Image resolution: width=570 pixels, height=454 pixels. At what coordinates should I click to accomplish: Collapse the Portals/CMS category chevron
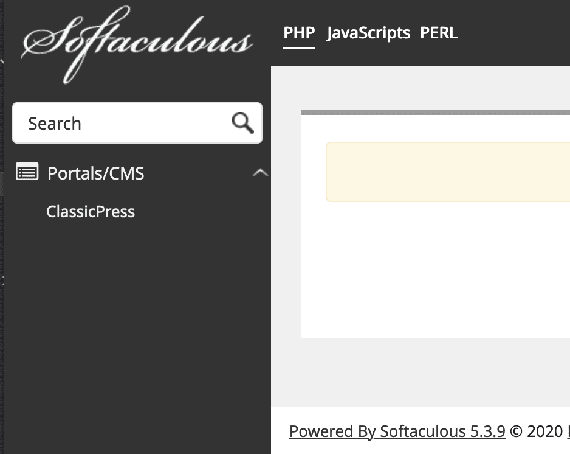260,173
